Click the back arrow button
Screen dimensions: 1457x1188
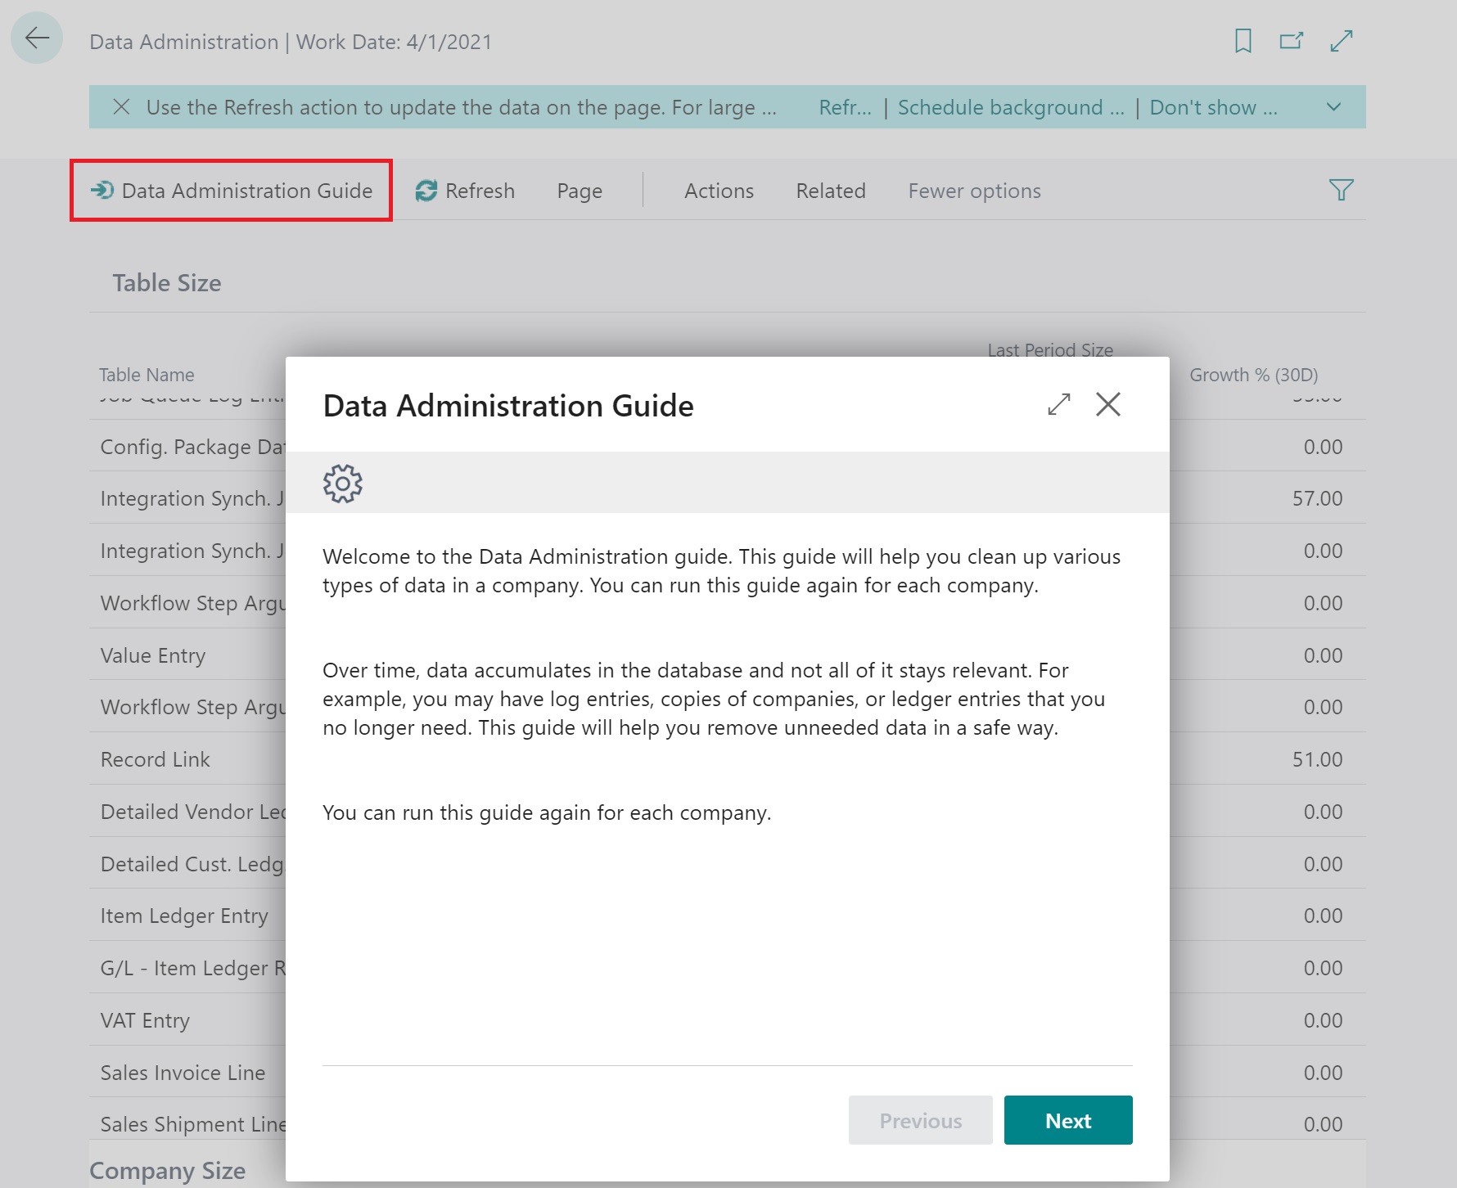37,38
